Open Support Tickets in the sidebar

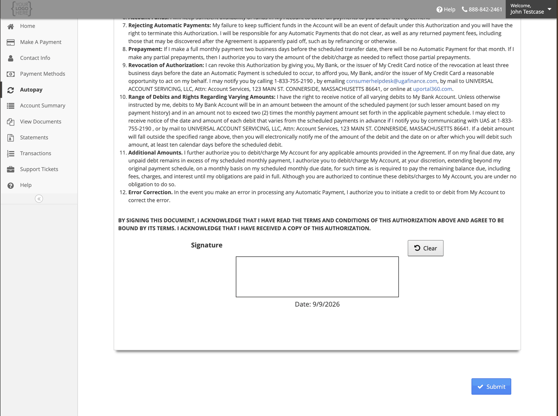click(x=39, y=169)
